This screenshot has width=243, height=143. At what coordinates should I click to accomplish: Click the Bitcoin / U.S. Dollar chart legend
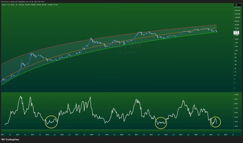click(30, 5)
